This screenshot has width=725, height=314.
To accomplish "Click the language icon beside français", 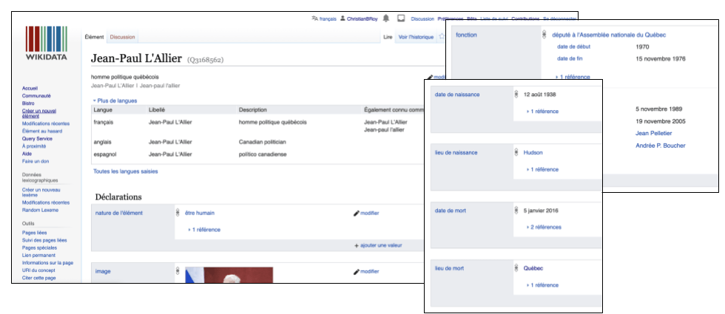I will tap(315, 18).
